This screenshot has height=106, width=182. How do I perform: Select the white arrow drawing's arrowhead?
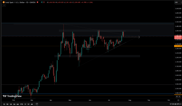(x=139, y=37)
